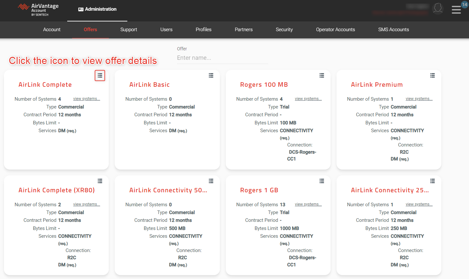Click view systems link for AirLink Premium
The image size is (469, 279).
click(x=419, y=99)
